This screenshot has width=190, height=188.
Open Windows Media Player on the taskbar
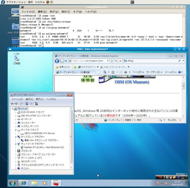click(44, 183)
